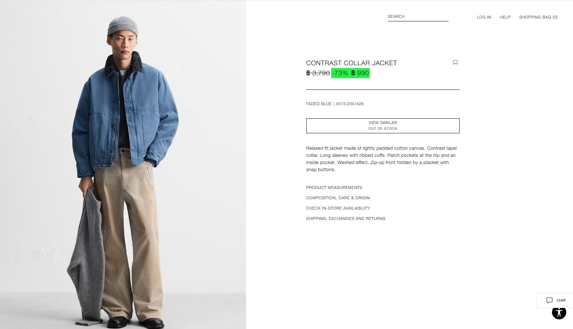Image resolution: width=573 pixels, height=329 pixels.
Task: Click the -73% discount label
Action: (340, 73)
